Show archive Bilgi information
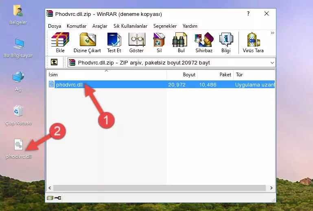Viewport: 313px width, 211px height. (x=226, y=42)
